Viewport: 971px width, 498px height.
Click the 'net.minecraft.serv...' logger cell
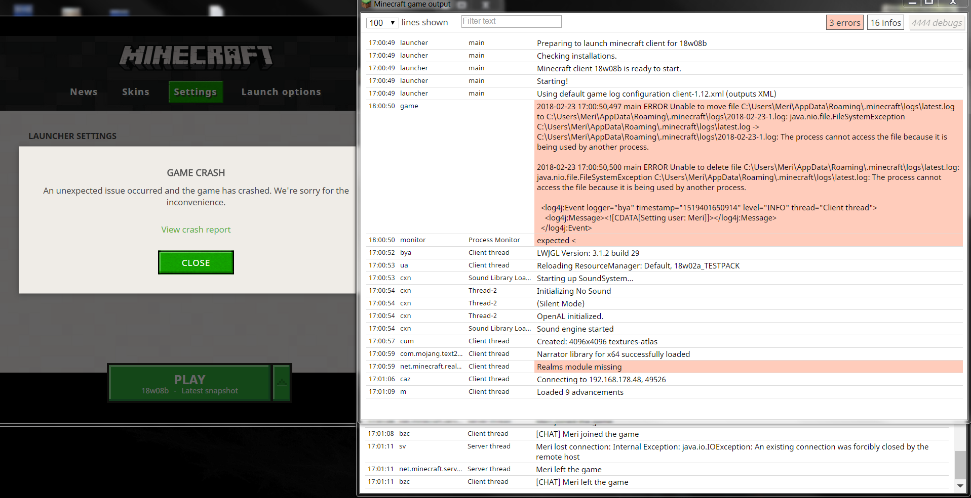point(431,469)
